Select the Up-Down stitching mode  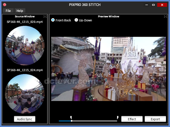(76, 20)
